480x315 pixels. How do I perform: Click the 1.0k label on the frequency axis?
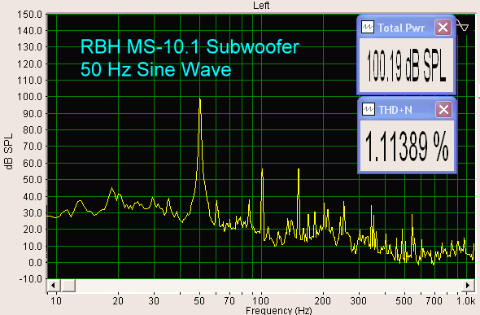[x=465, y=301]
